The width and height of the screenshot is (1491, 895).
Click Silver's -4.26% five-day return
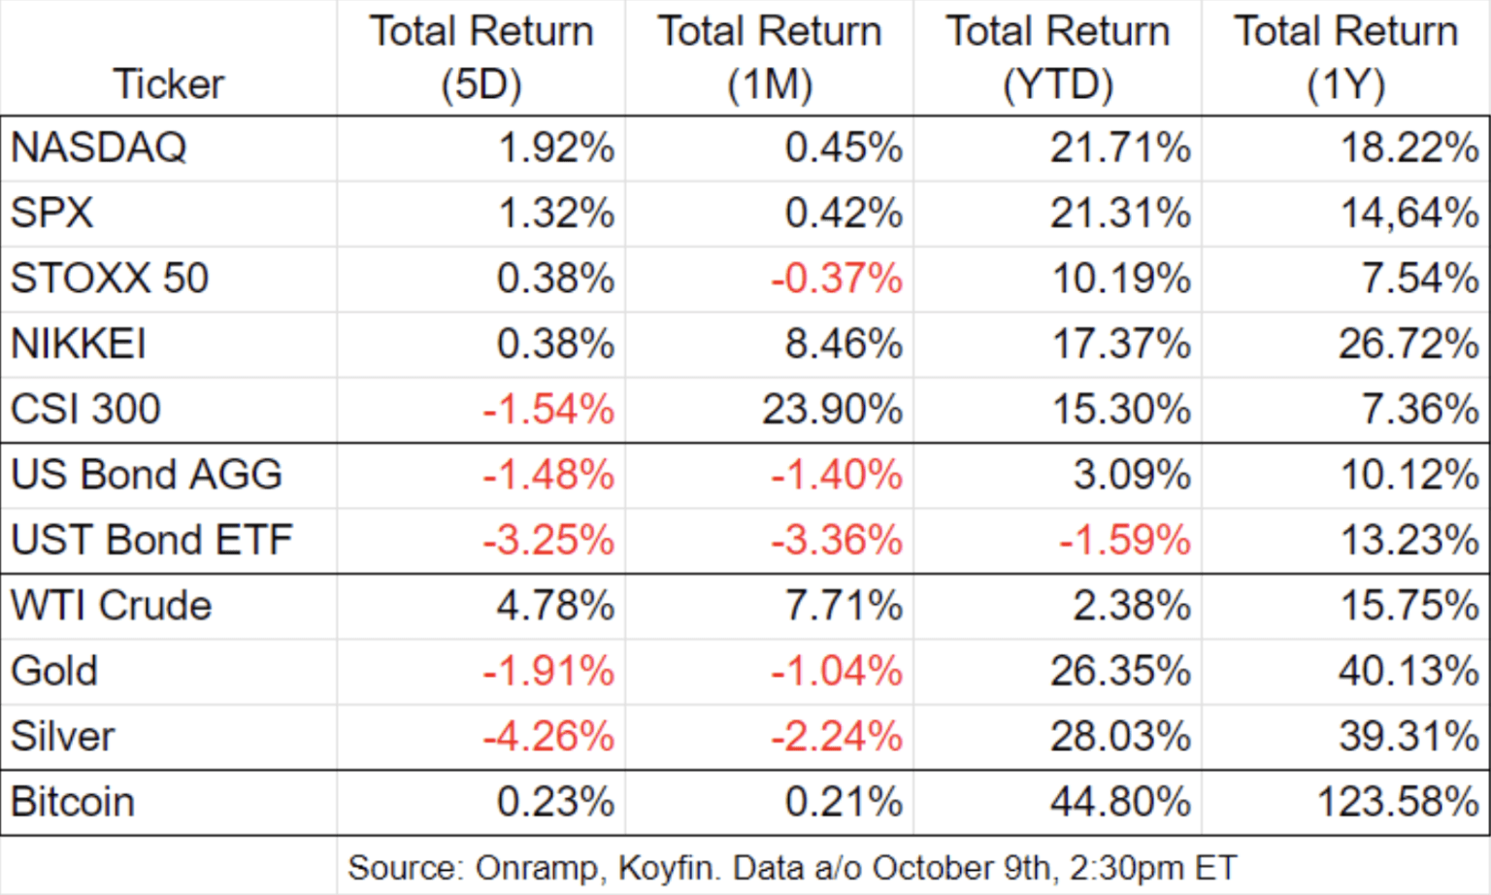click(x=548, y=737)
